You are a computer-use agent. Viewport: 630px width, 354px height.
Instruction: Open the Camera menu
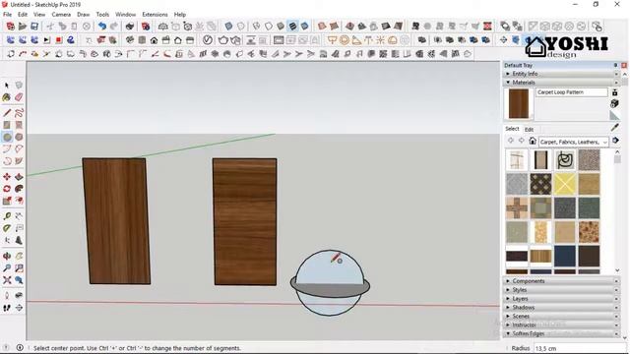click(x=61, y=15)
